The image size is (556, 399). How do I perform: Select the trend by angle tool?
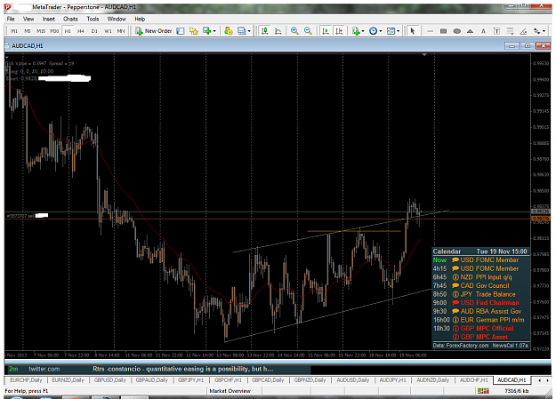(x=523, y=31)
